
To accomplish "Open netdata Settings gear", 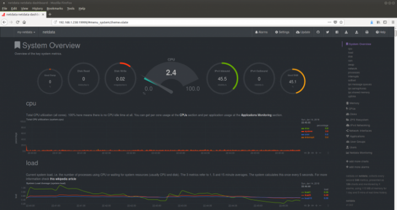I will click(282, 32).
